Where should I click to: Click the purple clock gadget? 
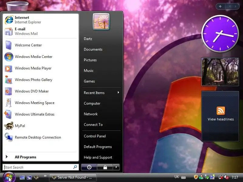220,34
